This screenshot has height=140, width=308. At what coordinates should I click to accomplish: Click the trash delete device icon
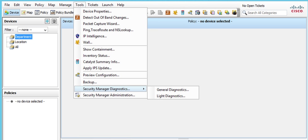coord(54,21)
